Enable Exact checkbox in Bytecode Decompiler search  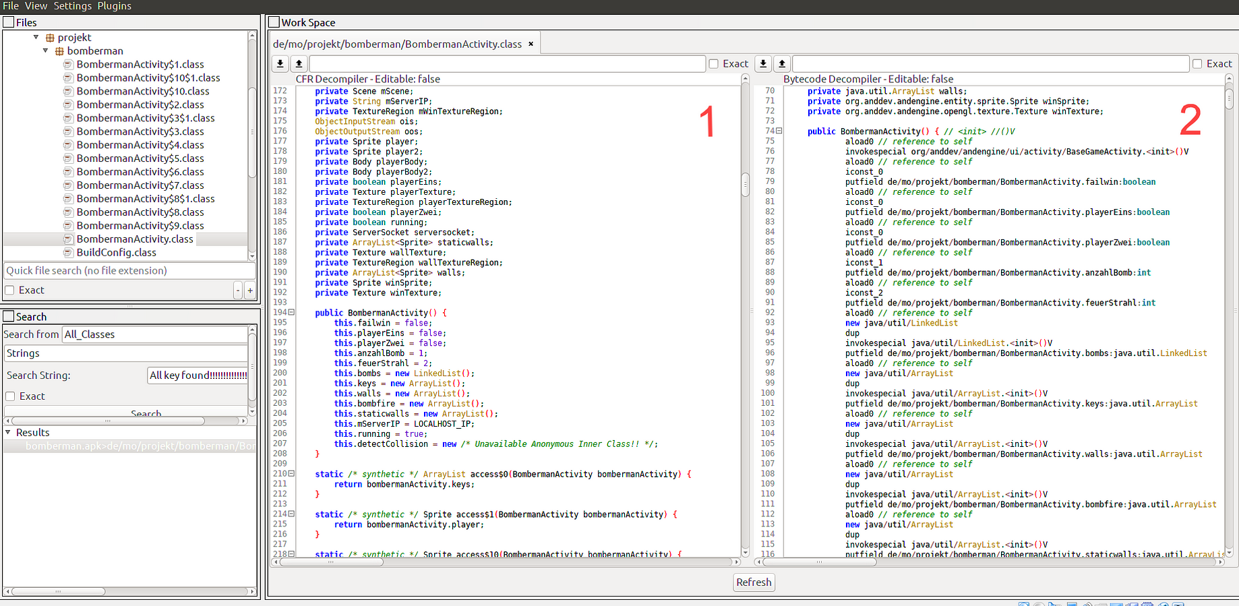pyautogui.click(x=1197, y=64)
